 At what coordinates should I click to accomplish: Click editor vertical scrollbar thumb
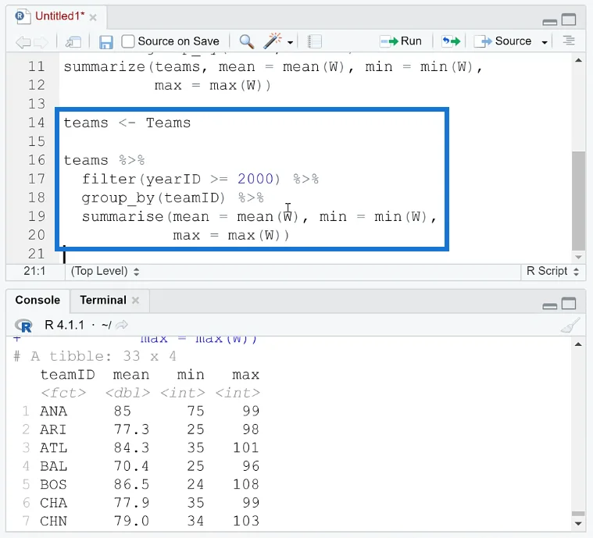(x=578, y=201)
